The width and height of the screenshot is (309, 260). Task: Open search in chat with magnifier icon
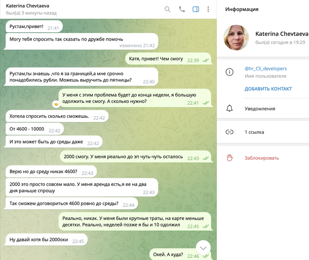167,9
